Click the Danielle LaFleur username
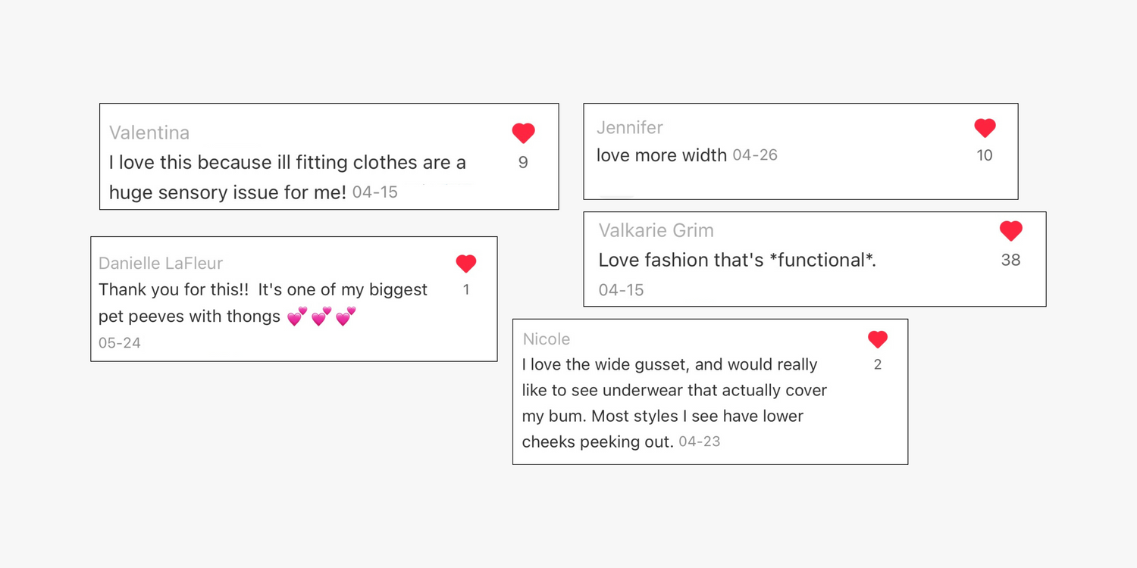The image size is (1137, 568). 161,264
